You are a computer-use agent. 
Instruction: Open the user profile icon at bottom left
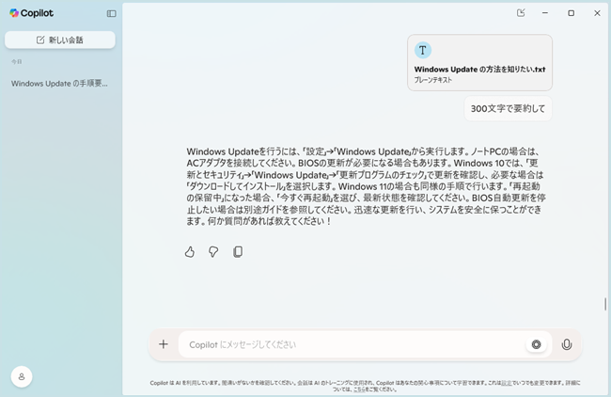[22, 375]
